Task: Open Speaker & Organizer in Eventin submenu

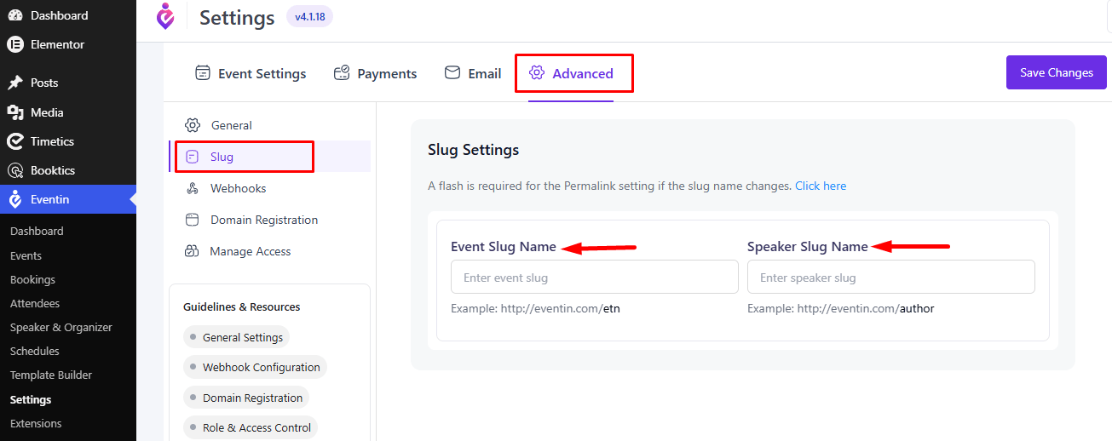Action: 61,327
